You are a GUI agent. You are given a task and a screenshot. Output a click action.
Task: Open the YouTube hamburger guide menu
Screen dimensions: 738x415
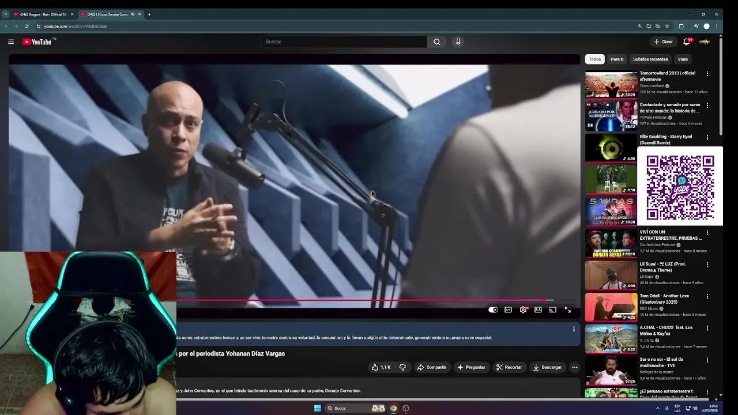click(x=11, y=41)
